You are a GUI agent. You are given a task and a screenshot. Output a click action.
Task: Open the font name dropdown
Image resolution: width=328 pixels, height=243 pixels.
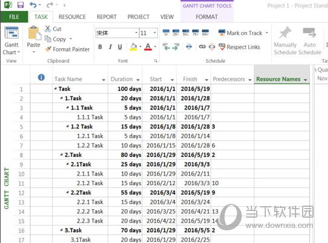pyautogui.click(x=136, y=33)
